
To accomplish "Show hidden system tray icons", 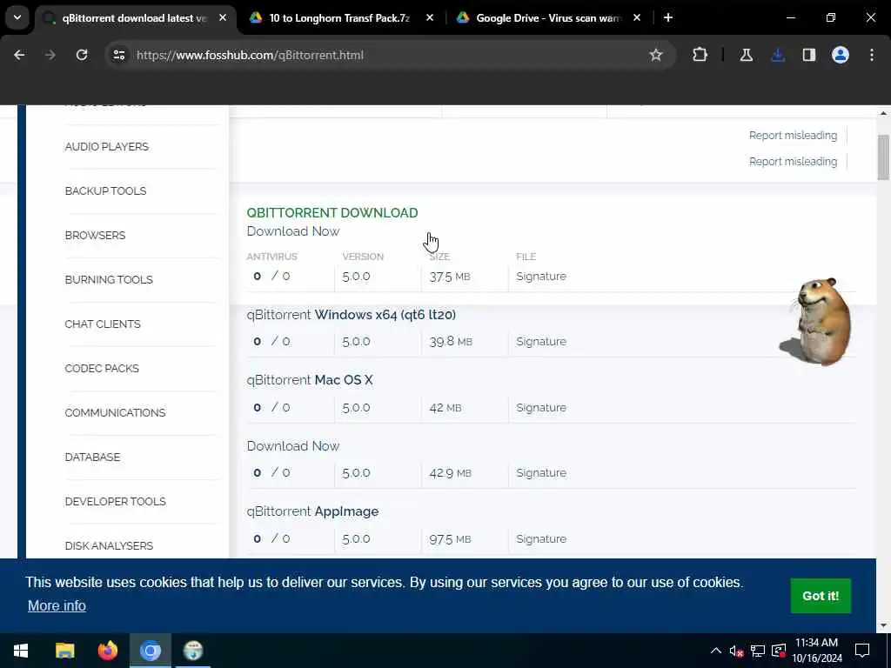I will (716, 651).
